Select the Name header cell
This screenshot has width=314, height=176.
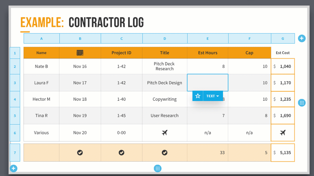coord(41,53)
